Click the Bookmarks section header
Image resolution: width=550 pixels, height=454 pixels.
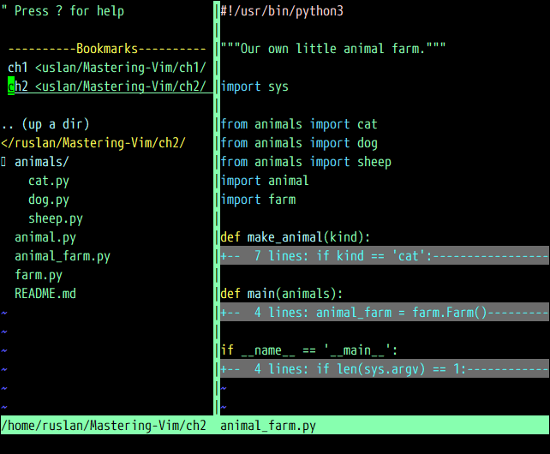click(107, 49)
